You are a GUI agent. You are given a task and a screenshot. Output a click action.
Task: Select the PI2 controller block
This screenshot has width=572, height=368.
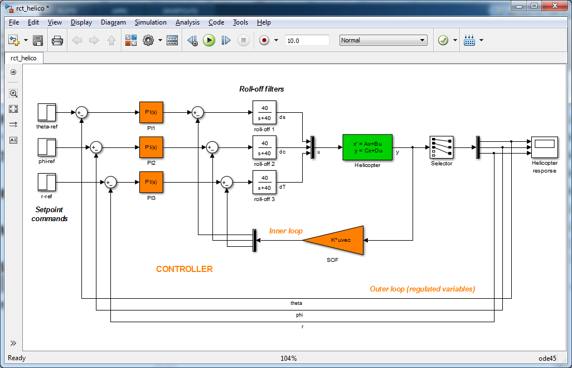point(151,147)
